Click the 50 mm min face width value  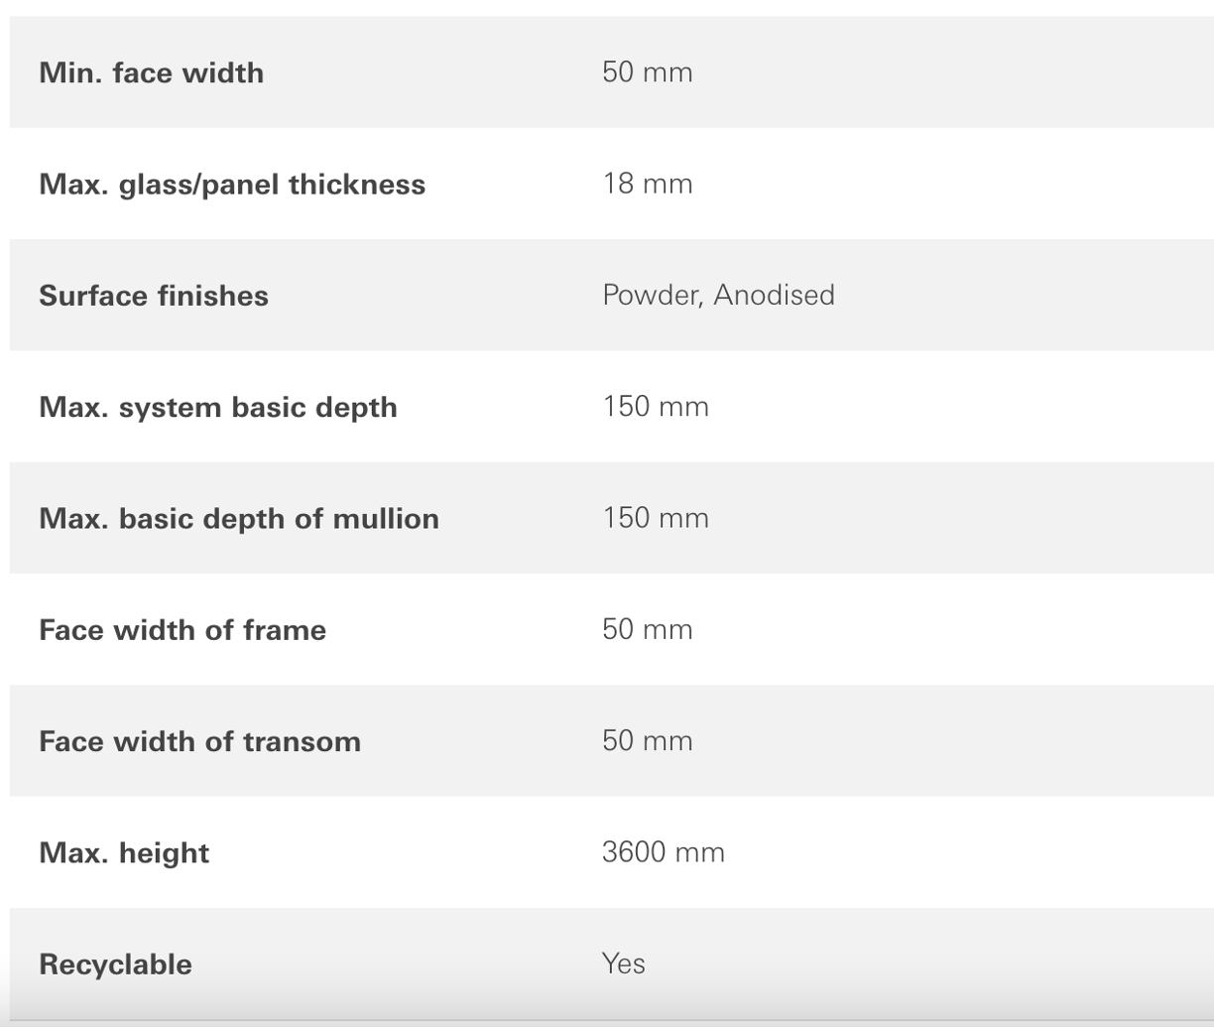pyautogui.click(x=647, y=72)
